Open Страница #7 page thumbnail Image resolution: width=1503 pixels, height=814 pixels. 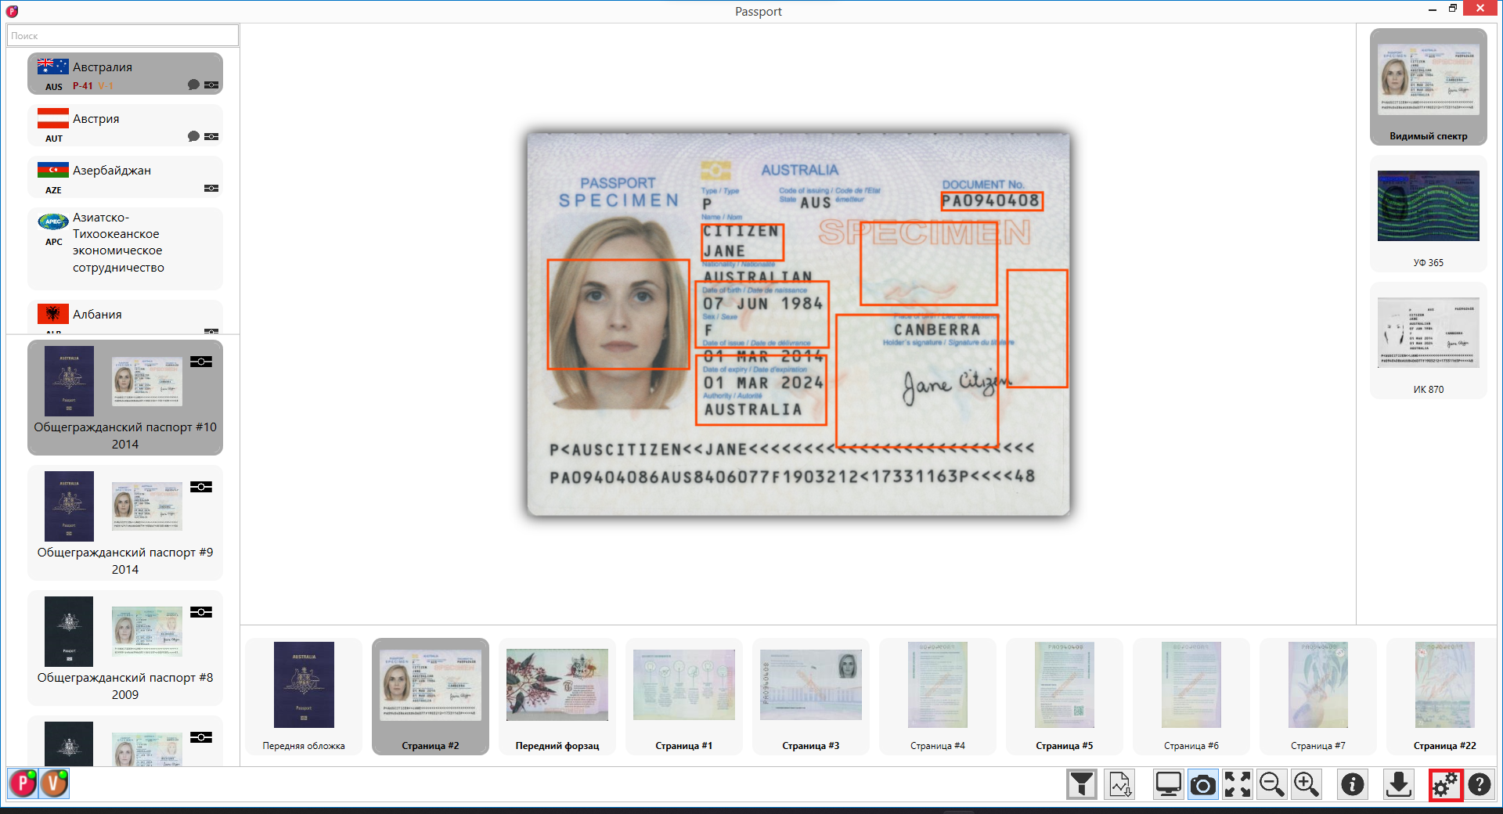(x=1318, y=697)
